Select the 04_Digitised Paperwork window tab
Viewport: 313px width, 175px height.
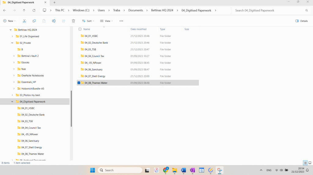coord(24,2)
